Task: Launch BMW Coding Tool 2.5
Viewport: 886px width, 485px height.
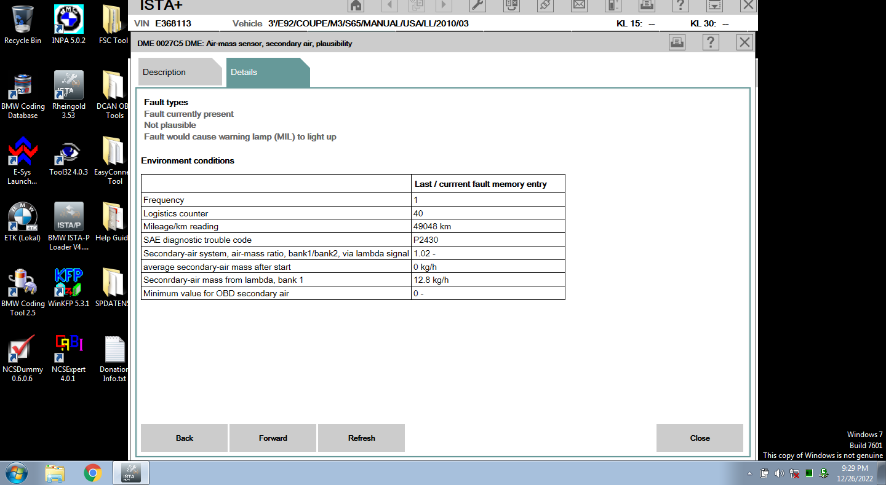Action: [x=23, y=293]
